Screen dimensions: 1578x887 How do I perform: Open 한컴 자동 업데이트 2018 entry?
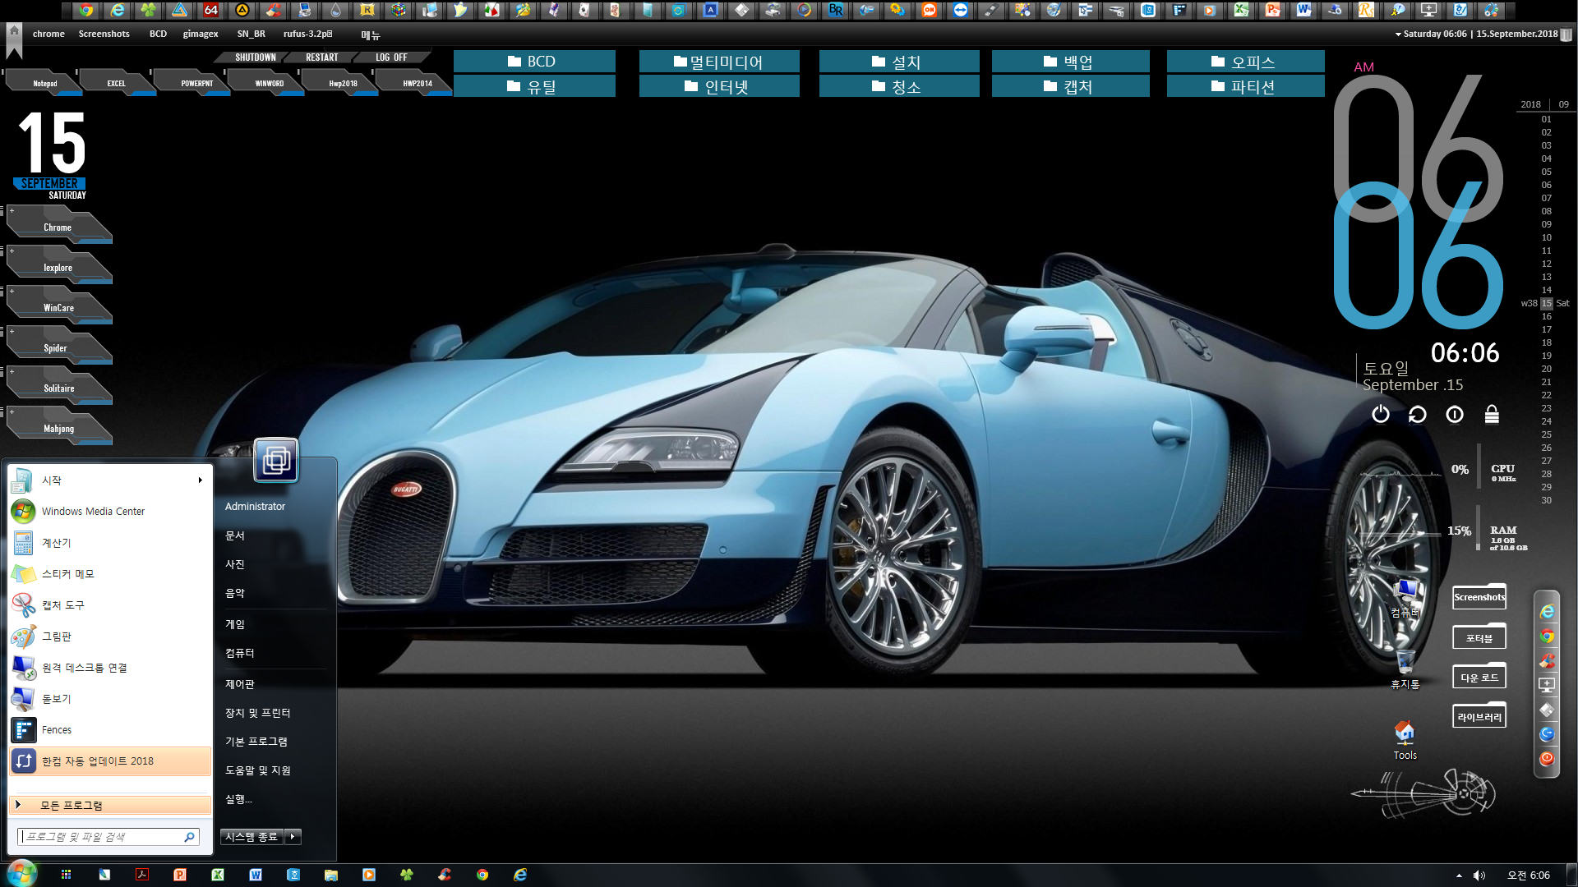coord(110,761)
